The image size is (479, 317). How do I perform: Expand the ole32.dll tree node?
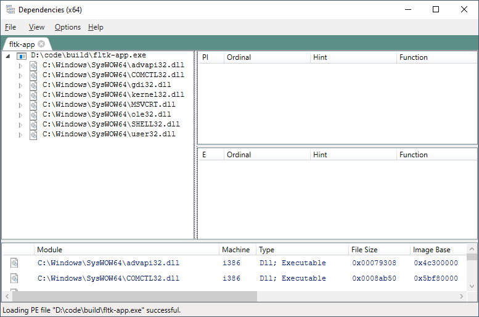click(x=20, y=115)
